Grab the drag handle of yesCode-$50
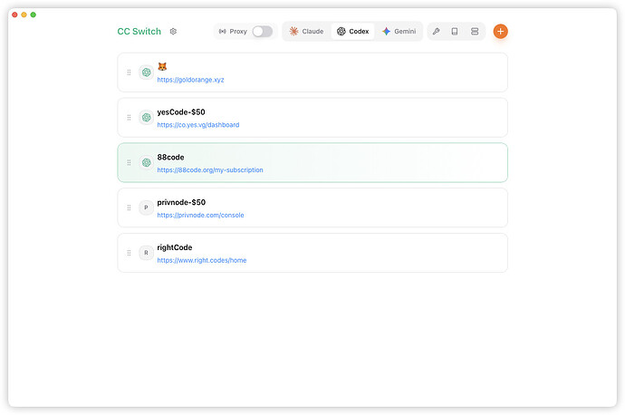Image resolution: width=625 pixels, height=415 pixels. pos(129,118)
